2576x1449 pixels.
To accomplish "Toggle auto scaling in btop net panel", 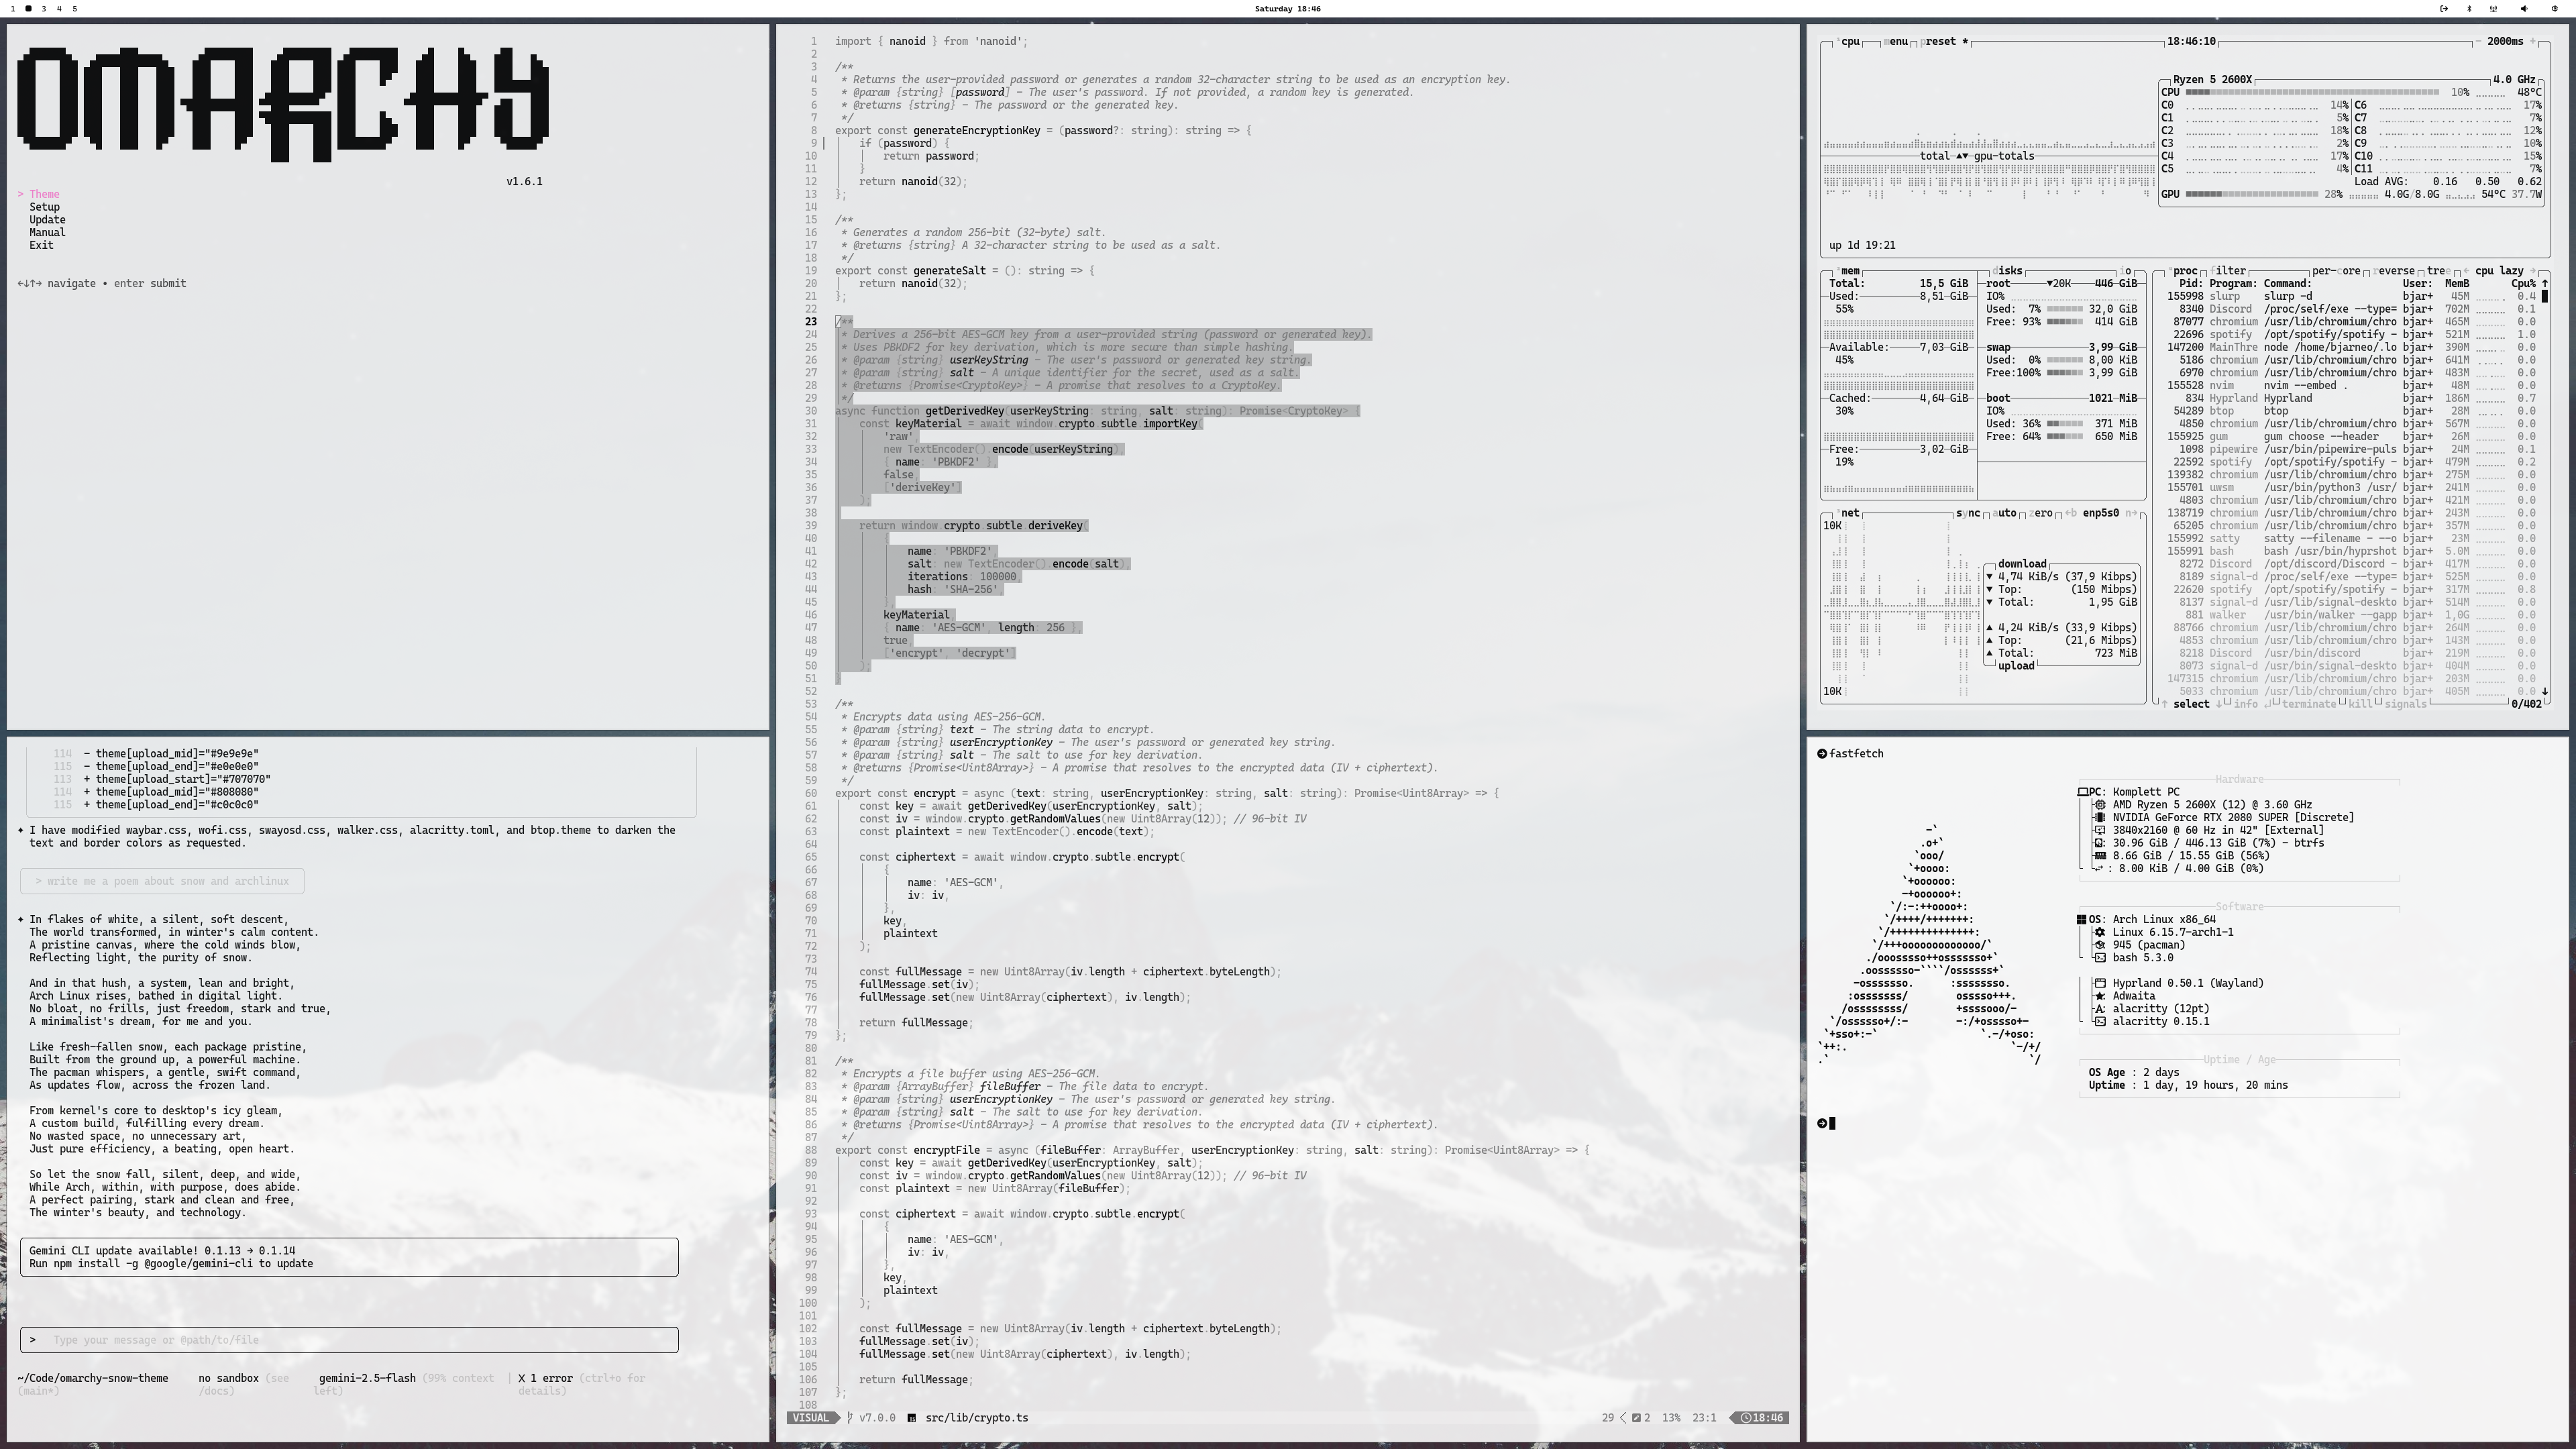I will tap(2006, 513).
